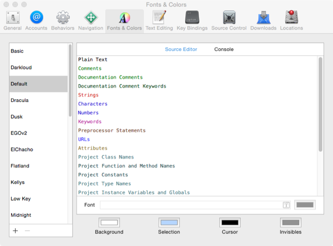Open the Downloads preferences pane

[x=263, y=21]
